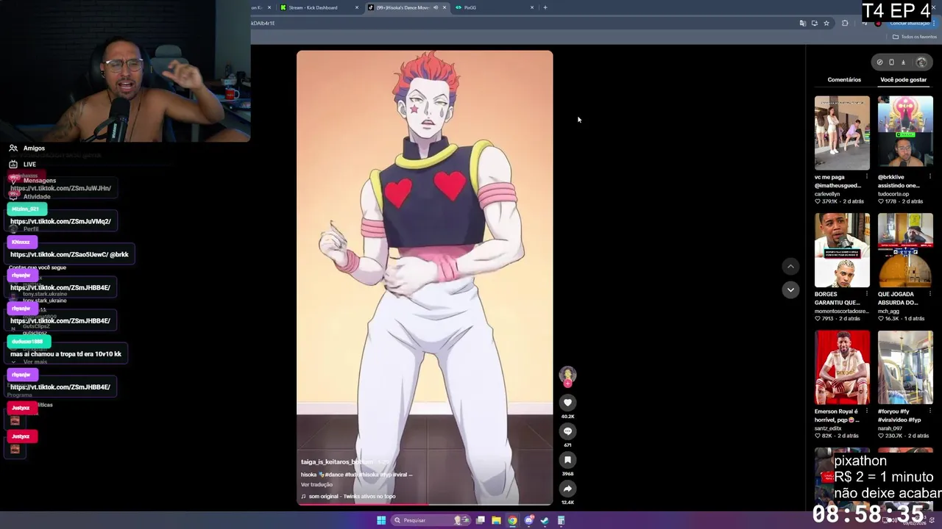This screenshot has width=942, height=529.
Task: Open options for Emerson Royal video
Action: (x=867, y=411)
